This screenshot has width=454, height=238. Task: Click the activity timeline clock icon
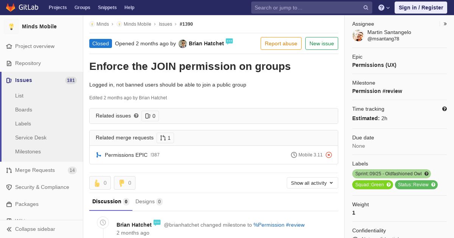coord(103,223)
